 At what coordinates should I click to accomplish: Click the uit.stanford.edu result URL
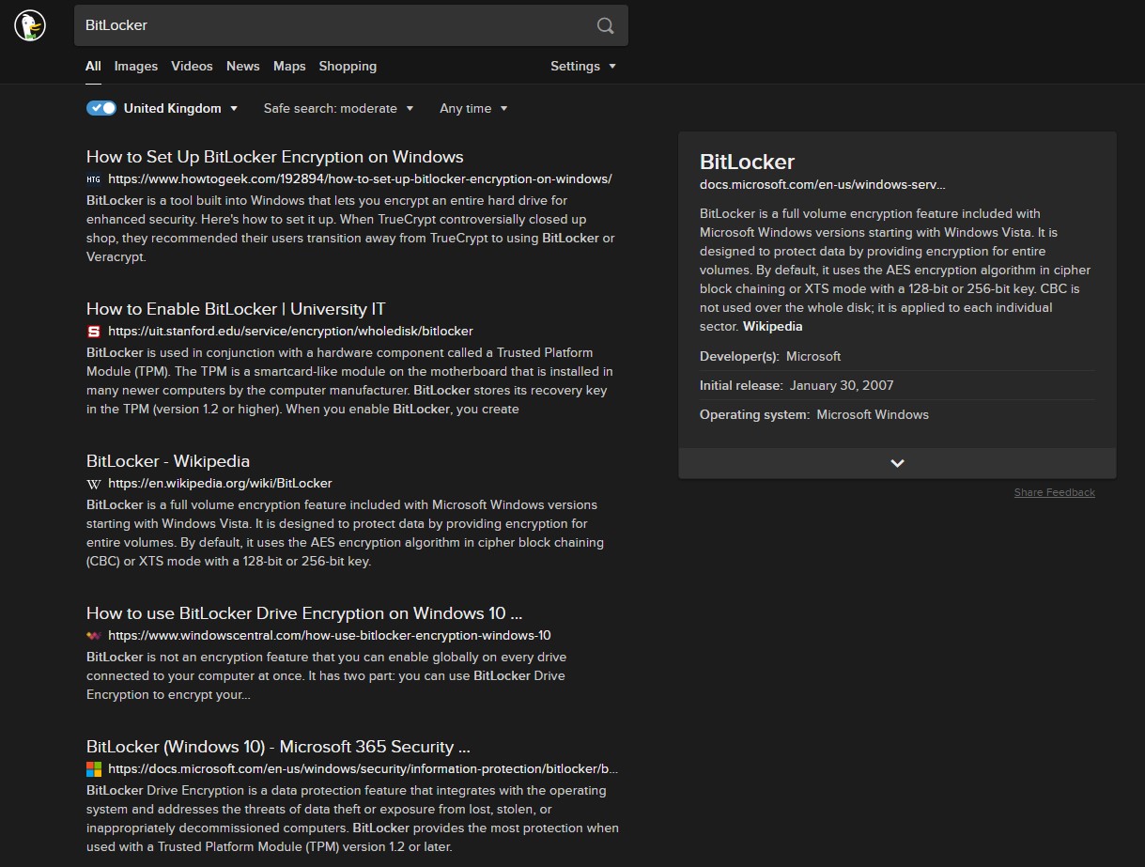[290, 331]
